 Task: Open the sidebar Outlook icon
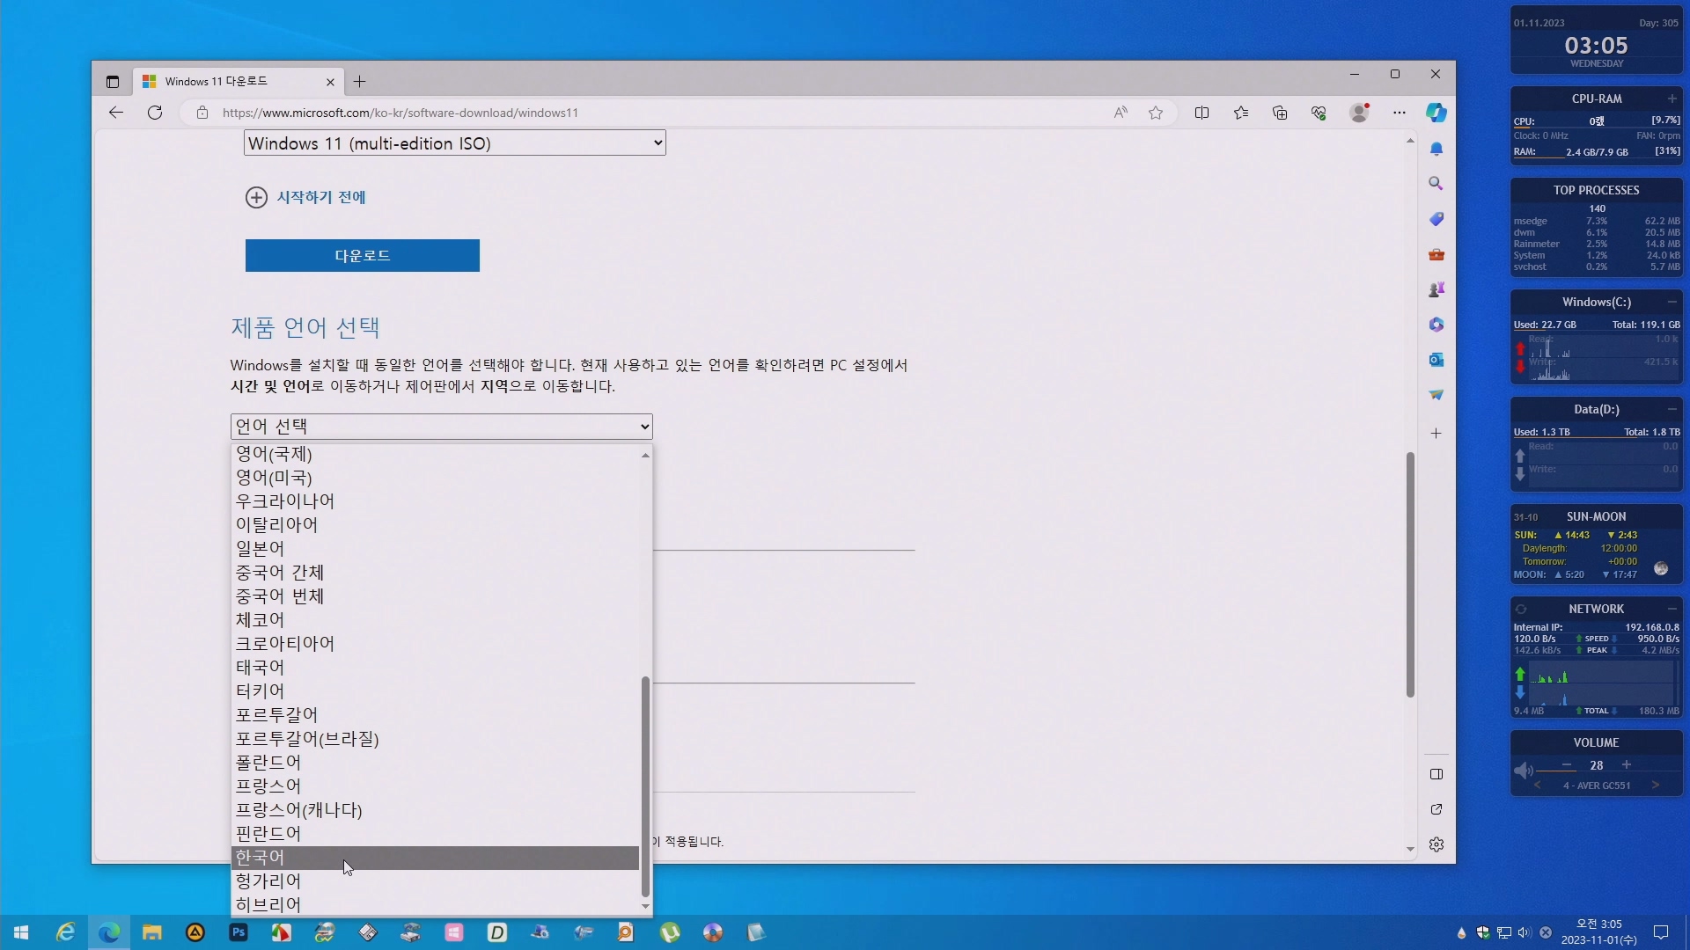point(1436,360)
